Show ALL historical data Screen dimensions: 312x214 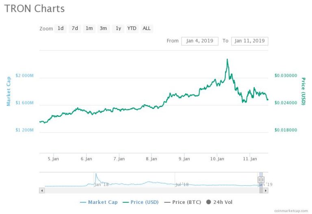(147, 28)
